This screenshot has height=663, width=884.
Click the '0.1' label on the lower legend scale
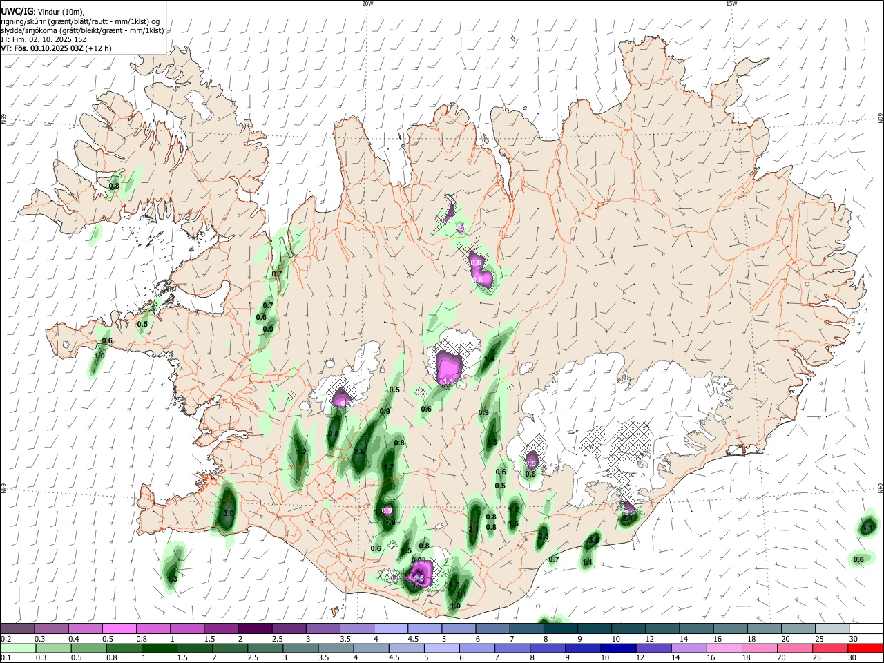point(7,658)
